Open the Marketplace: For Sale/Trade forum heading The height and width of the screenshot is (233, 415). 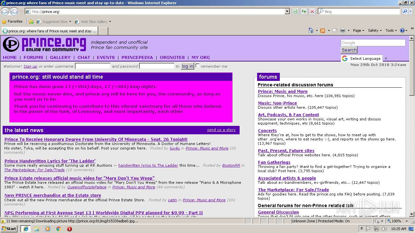coord(293,190)
